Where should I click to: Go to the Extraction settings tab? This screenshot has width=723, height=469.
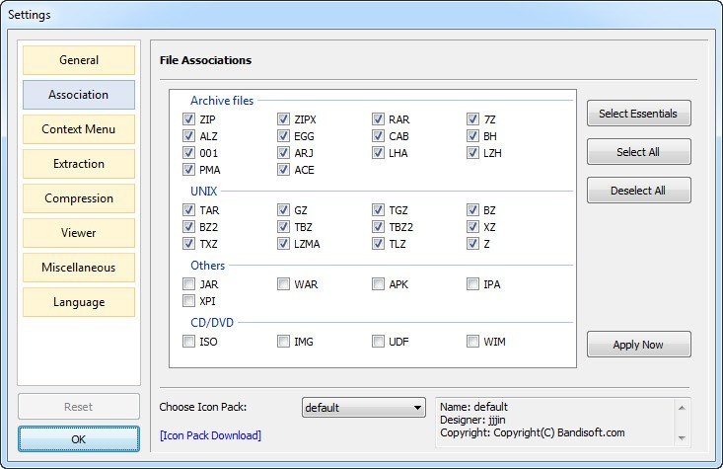click(79, 164)
